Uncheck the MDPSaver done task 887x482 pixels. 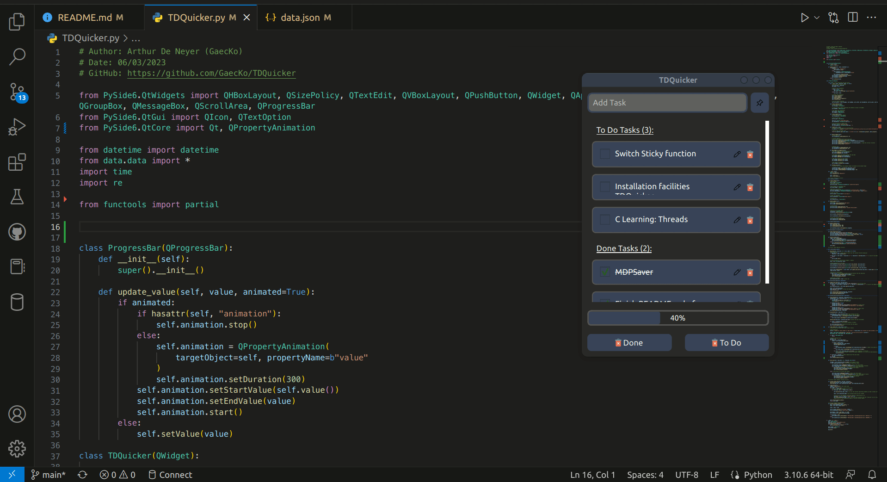pos(605,272)
